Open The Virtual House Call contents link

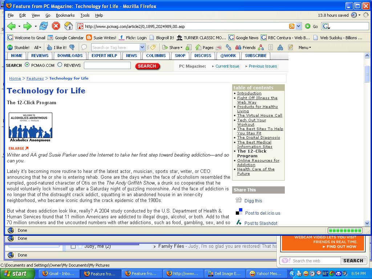259,115
